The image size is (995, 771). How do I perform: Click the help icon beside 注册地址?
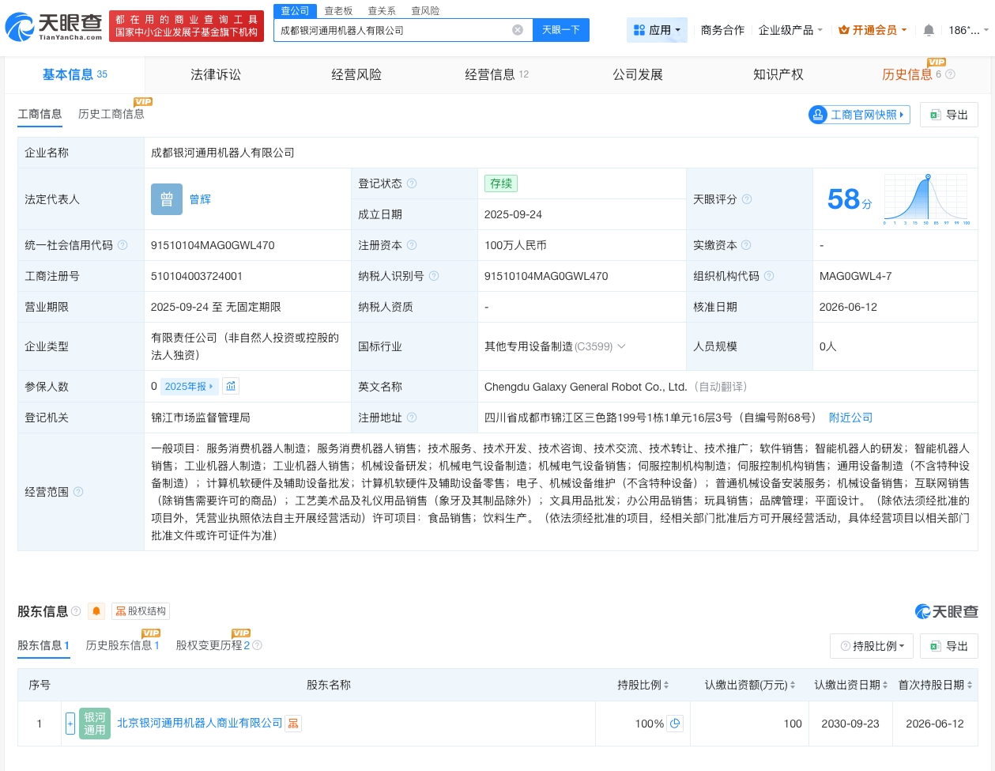coord(412,418)
